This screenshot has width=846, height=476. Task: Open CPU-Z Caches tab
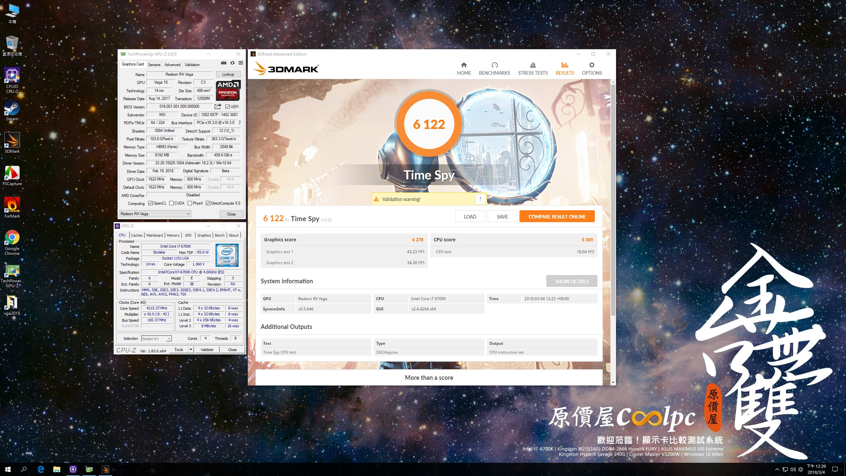pyautogui.click(x=136, y=235)
